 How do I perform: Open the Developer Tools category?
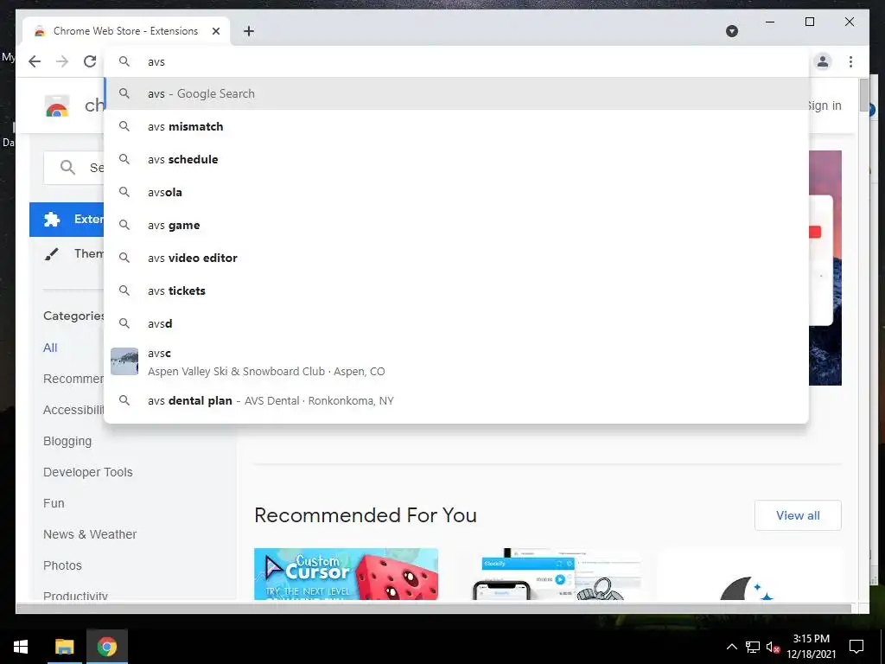[87, 472]
